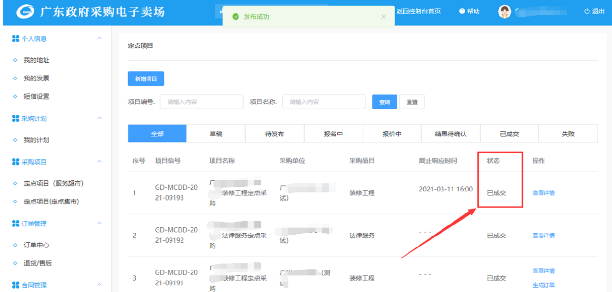Click the user avatar icon

pyautogui.click(x=504, y=11)
